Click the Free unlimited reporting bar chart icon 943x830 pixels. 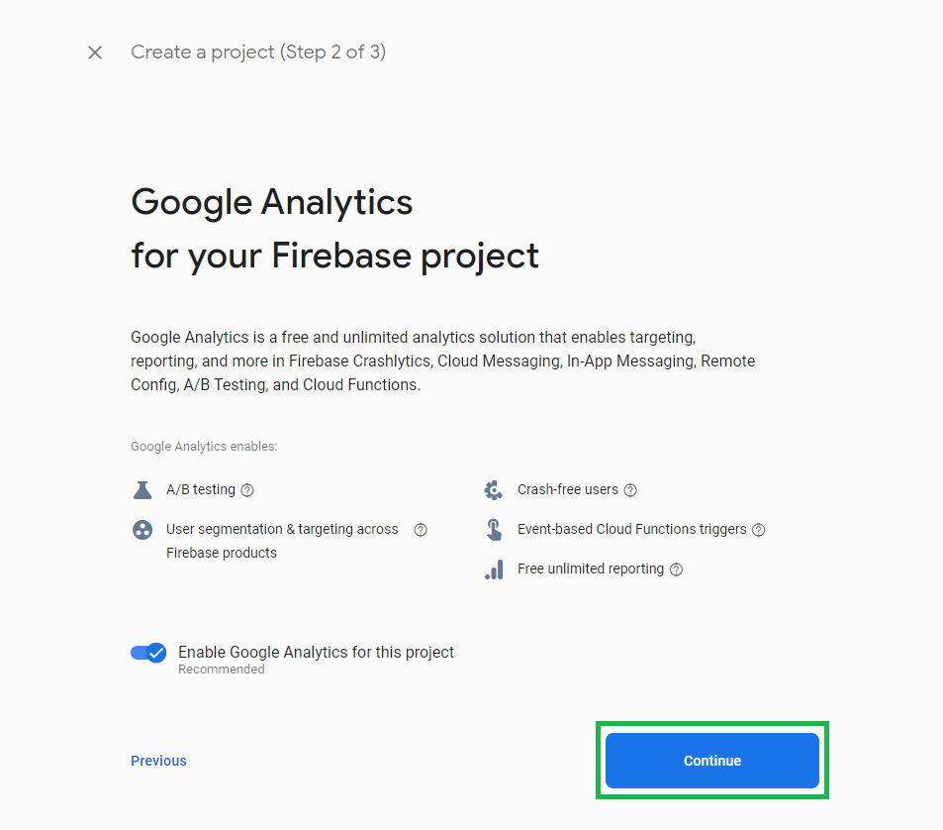point(494,570)
